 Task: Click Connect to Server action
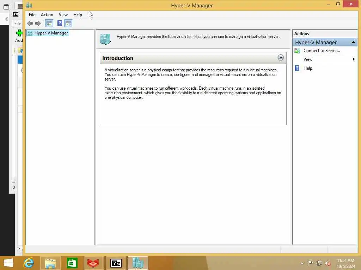click(322, 51)
